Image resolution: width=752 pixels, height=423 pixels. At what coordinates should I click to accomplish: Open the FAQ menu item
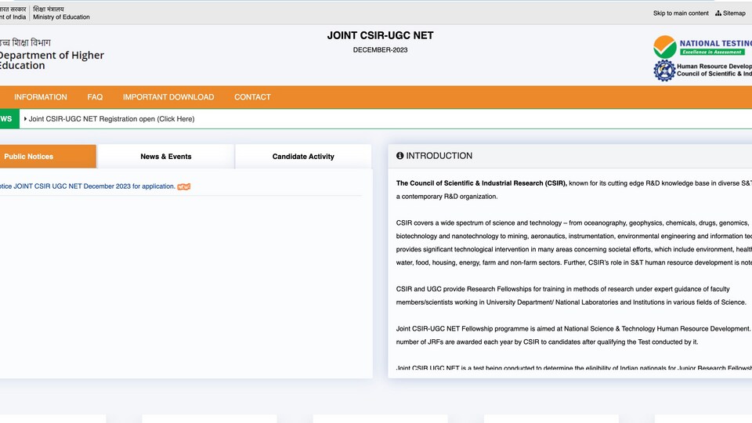pyautogui.click(x=95, y=97)
